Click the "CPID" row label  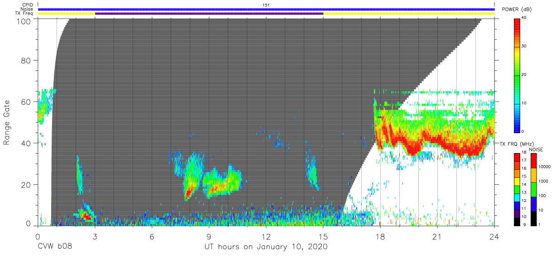[x=27, y=5]
